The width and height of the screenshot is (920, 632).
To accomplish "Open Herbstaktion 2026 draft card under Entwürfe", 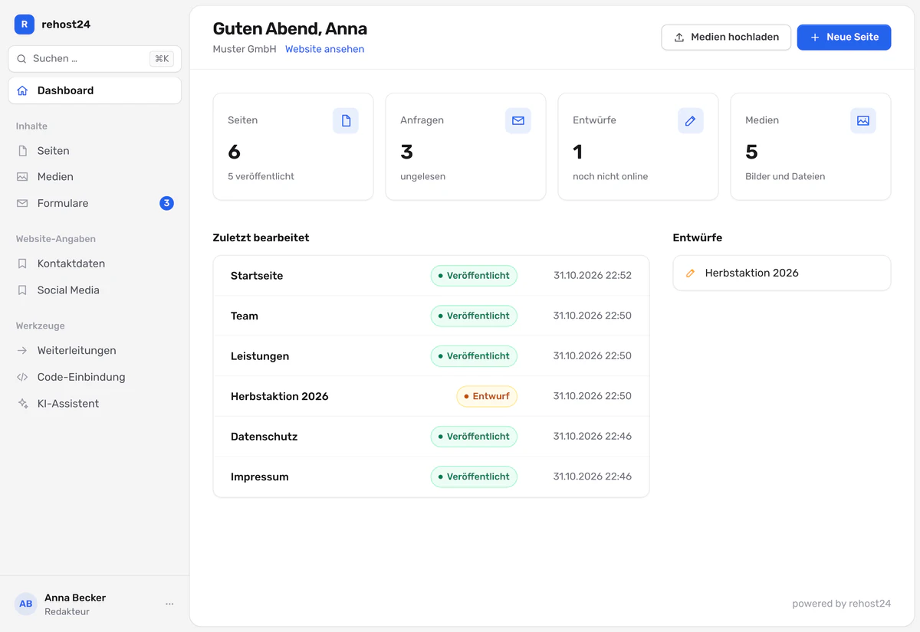I will tap(782, 273).
